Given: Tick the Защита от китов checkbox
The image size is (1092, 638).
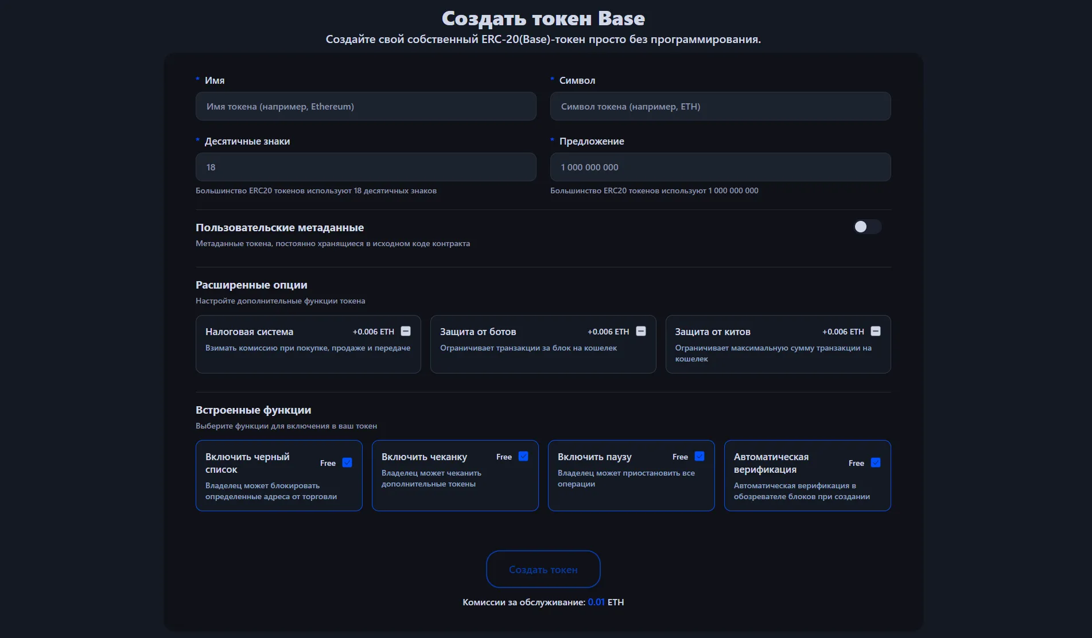Looking at the screenshot, I should tap(876, 331).
